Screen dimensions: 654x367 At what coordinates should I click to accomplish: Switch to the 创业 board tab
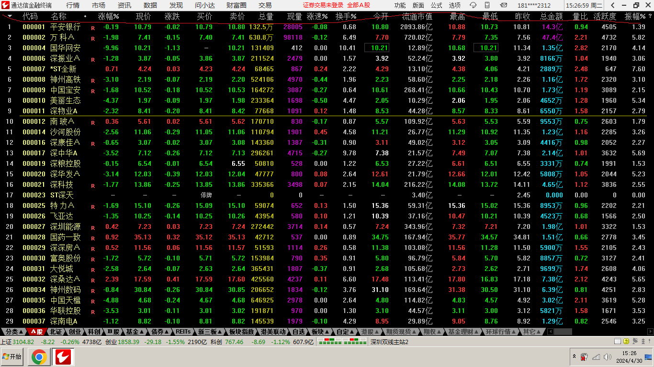click(x=75, y=332)
